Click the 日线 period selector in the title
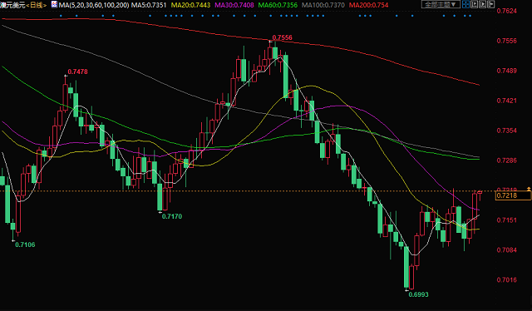 pos(36,5)
